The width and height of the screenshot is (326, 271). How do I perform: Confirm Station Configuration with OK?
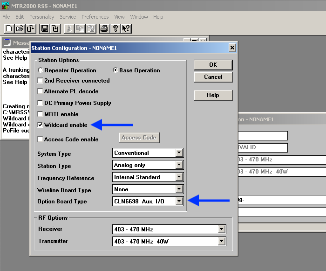213,65
